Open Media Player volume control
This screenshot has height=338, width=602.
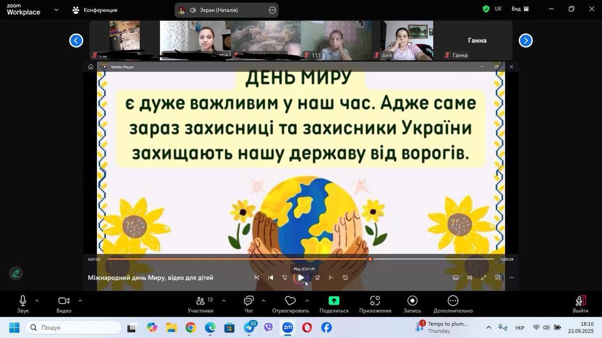click(469, 278)
